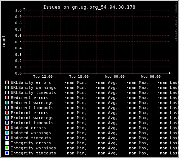The image size is (179, 158).
Task: Click the URLSanity errors color swatch
Action: tap(7, 82)
